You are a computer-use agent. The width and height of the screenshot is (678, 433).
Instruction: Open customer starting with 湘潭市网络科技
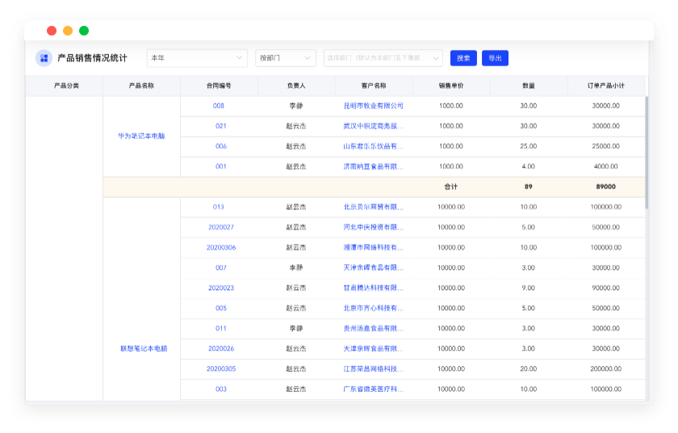click(x=373, y=247)
